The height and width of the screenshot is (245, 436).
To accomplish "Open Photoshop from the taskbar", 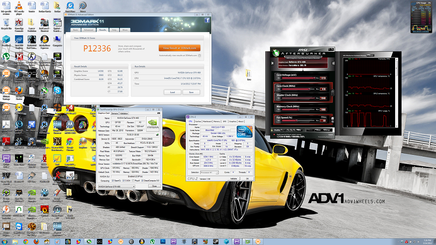I will click(163, 242).
